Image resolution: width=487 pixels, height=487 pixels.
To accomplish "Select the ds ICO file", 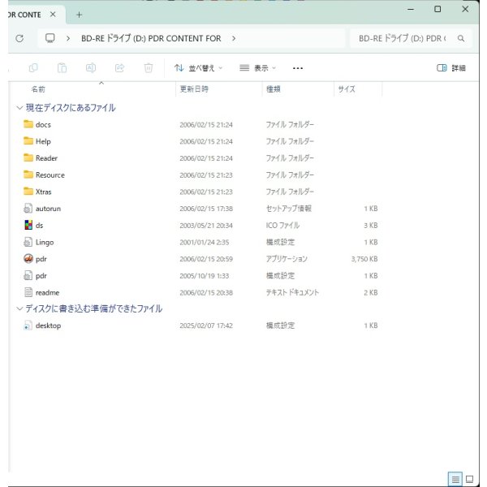I will [x=39, y=225].
